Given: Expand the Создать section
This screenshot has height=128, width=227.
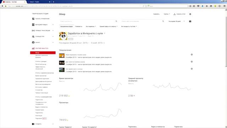Looking at the screenshot, I should pos(53,124).
